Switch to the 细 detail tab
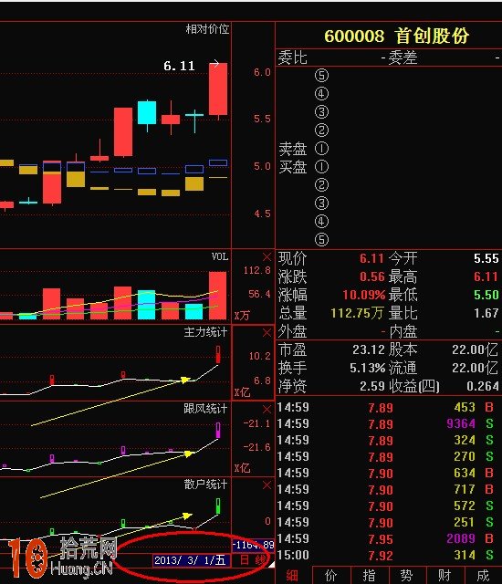502x584 pixels. tap(292, 576)
